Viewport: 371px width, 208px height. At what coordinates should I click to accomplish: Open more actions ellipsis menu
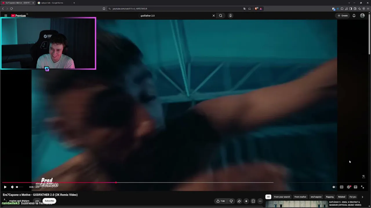[x=260, y=201]
